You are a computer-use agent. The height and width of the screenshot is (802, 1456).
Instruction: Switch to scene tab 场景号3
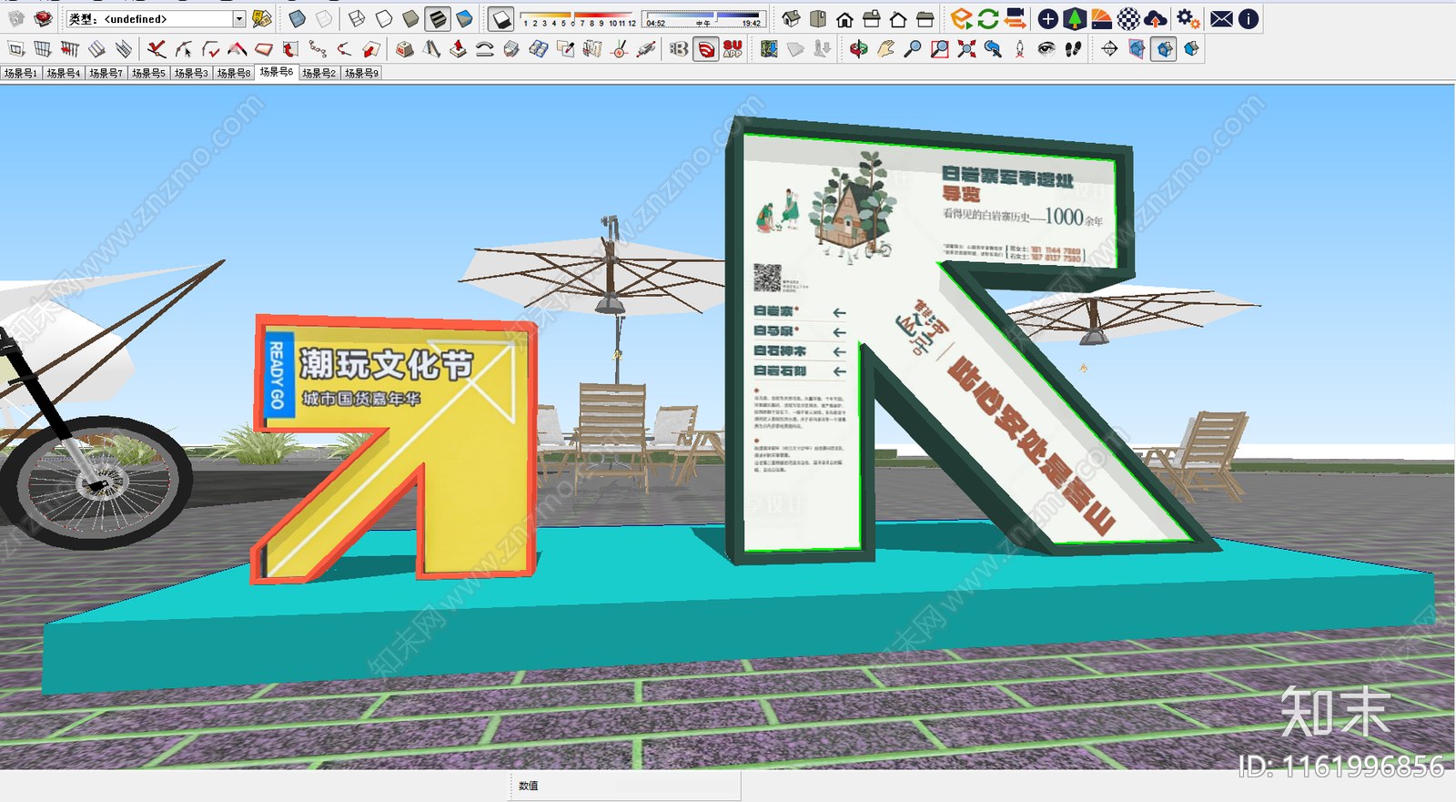tap(191, 73)
